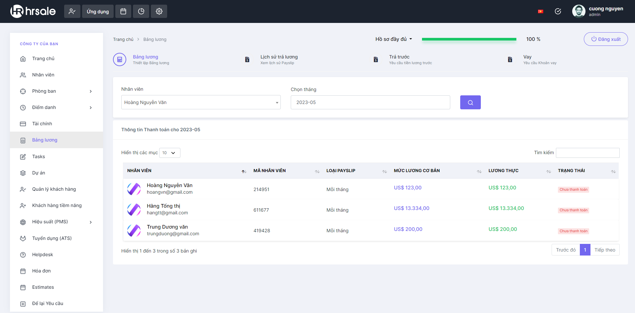Viewport: 635px width, 313px height.
Task: Select page 1 in pagination
Action: tap(585, 250)
